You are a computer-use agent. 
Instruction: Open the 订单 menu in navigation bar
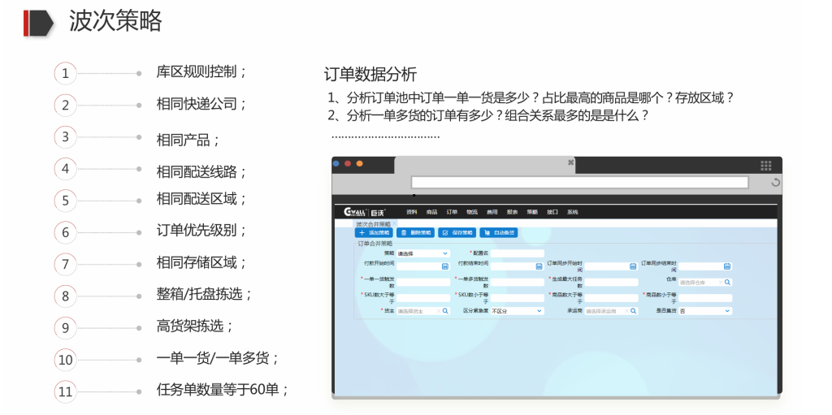click(452, 212)
